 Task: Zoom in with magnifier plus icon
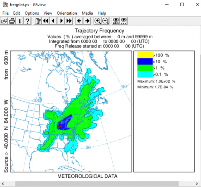98,21
